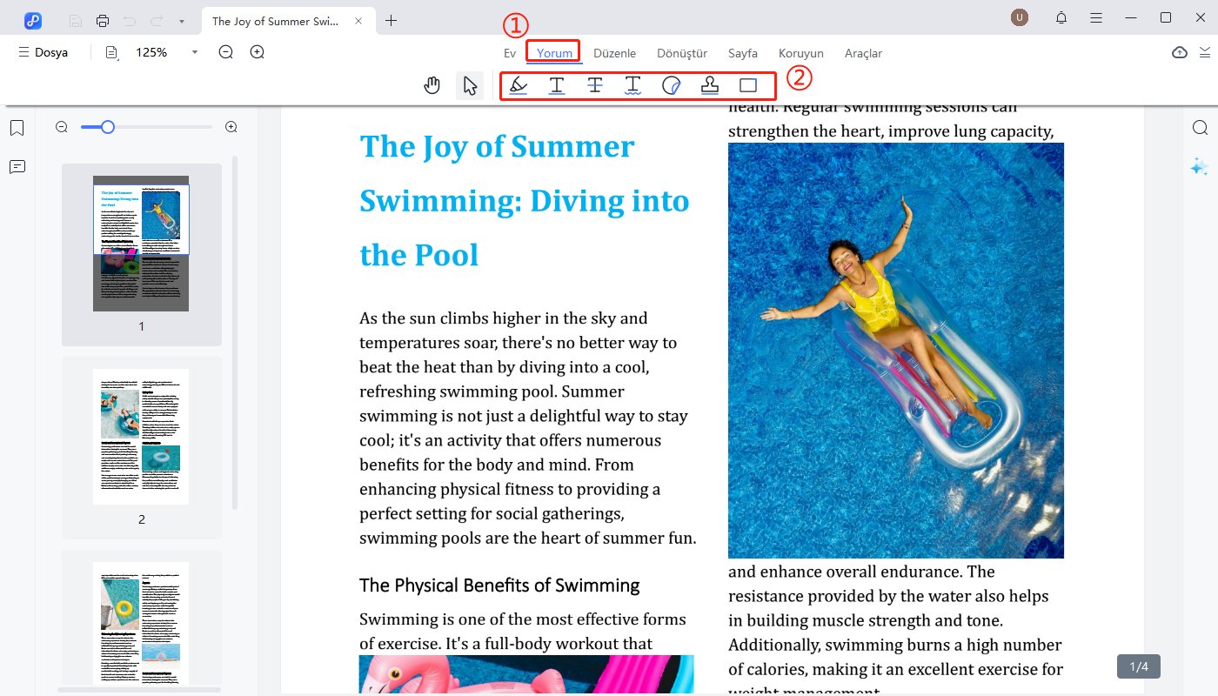Expand the 125% zoom level dropdown
The image size is (1218, 696).
195,53
